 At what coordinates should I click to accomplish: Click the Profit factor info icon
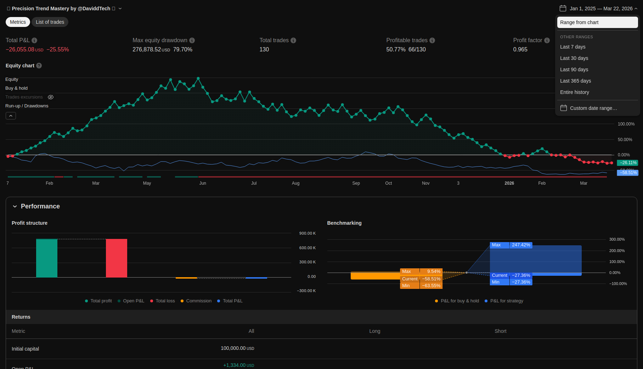tap(547, 40)
